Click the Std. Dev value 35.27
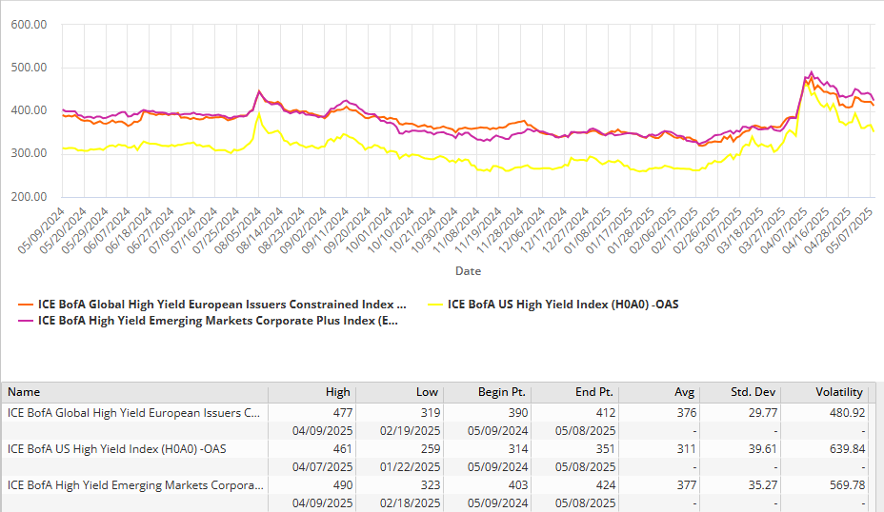 [x=763, y=485]
